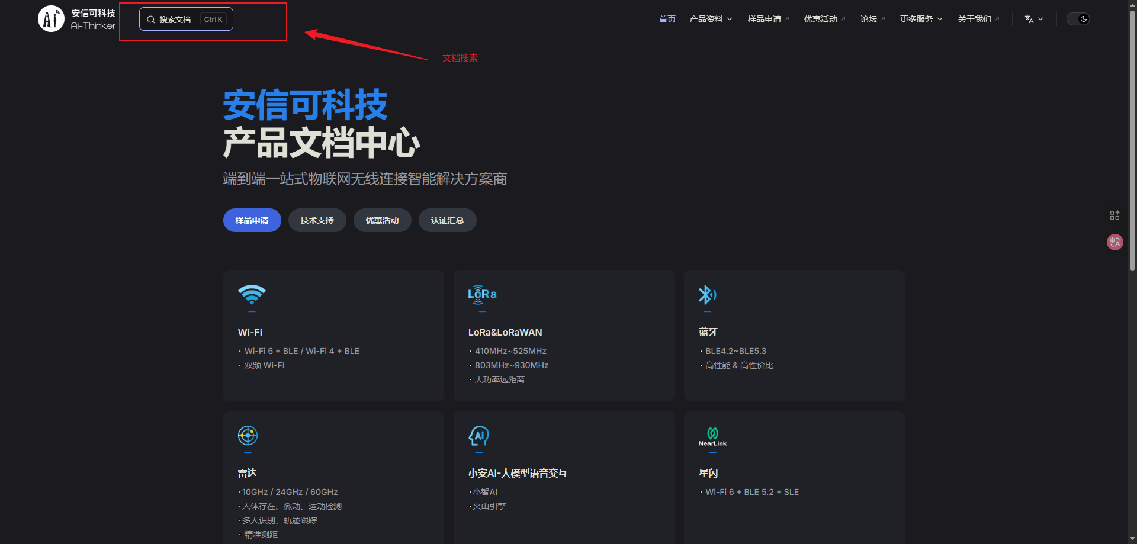The height and width of the screenshot is (544, 1137).
Task: Click the LoRa category icon
Action: [x=482, y=294]
